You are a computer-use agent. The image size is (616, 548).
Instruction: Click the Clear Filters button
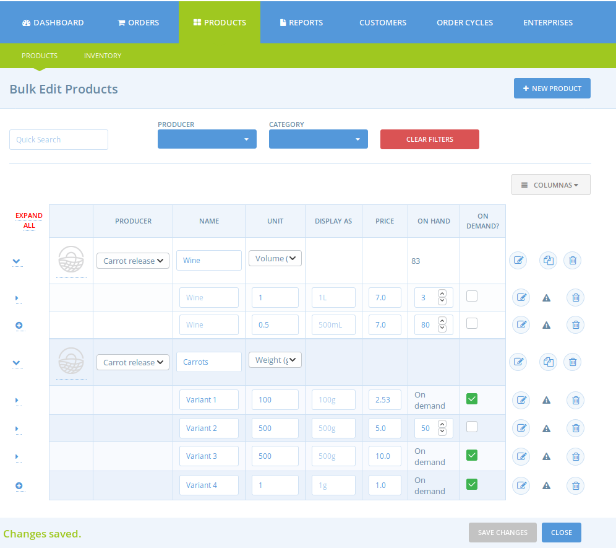click(x=429, y=139)
